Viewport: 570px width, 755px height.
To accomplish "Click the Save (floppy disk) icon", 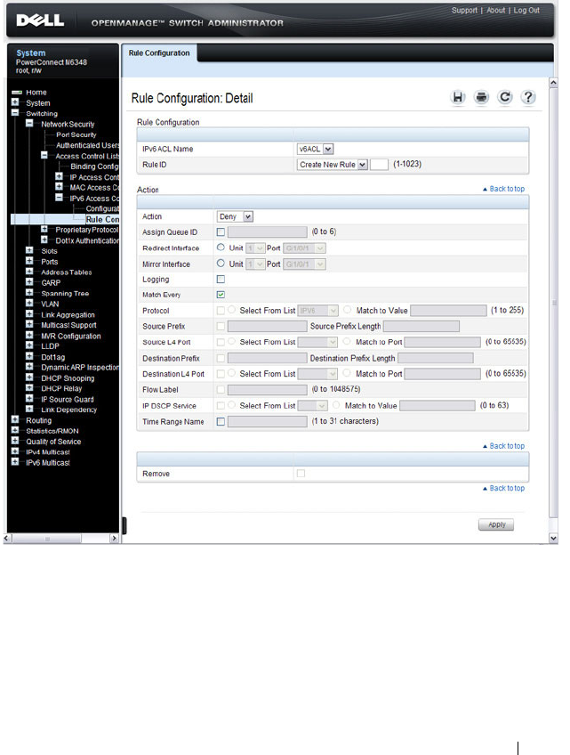I will [457, 97].
